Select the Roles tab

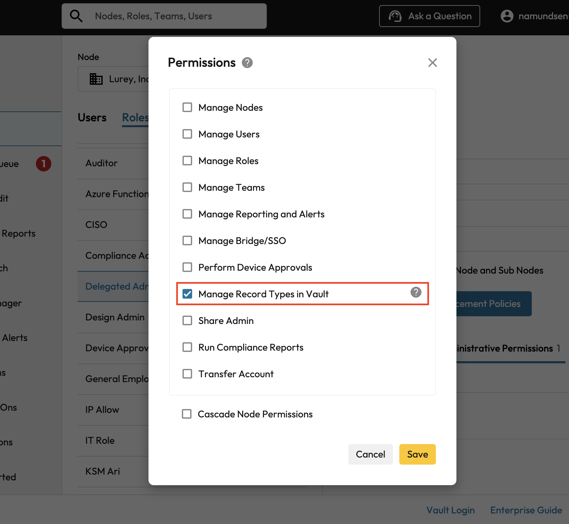coord(135,118)
